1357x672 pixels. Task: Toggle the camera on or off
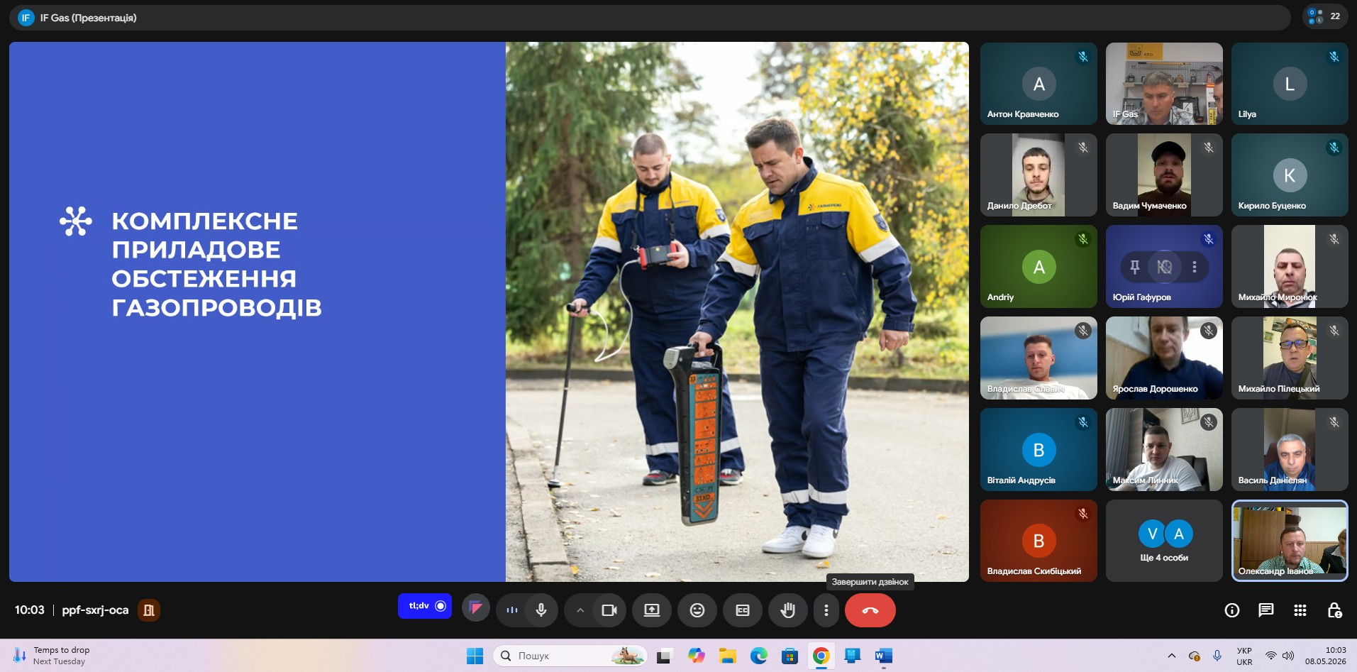coord(609,610)
